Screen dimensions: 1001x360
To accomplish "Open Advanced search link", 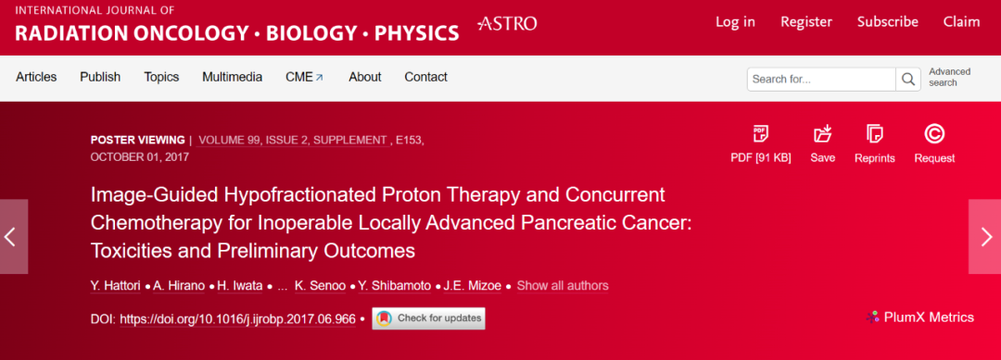I will [x=949, y=77].
